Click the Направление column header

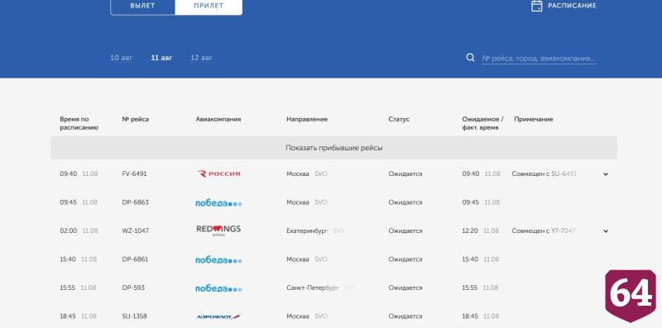(x=307, y=119)
